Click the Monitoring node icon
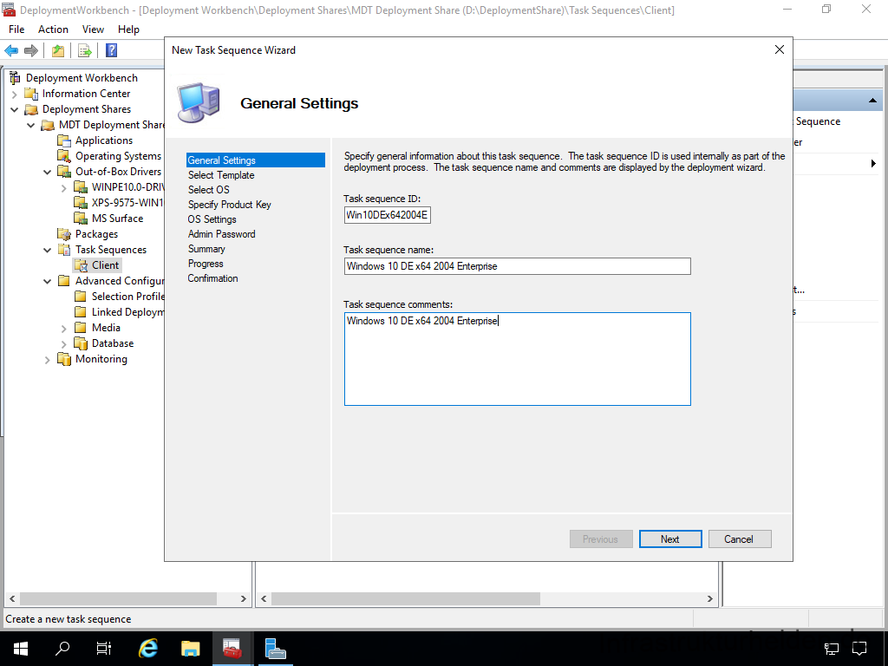Image resolution: width=888 pixels, height=666 pixels. coord(64,359)
